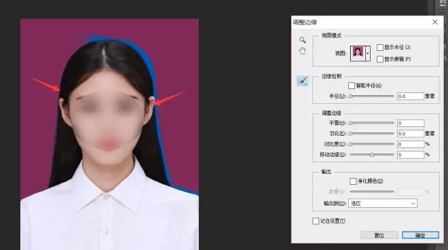This screenshot has height=250, width=448.
Task: Check the 记住设置 checkbox
Action: point(316,221)
